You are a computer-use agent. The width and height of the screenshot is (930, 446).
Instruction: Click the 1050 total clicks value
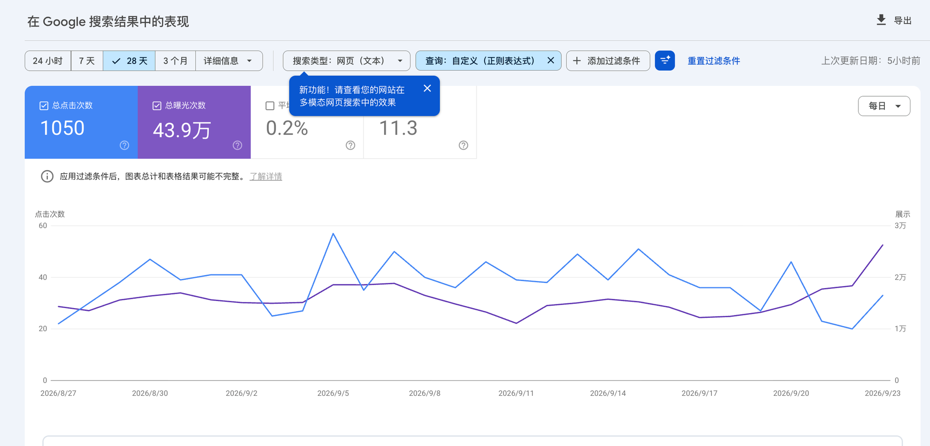[x=62, y=128]
